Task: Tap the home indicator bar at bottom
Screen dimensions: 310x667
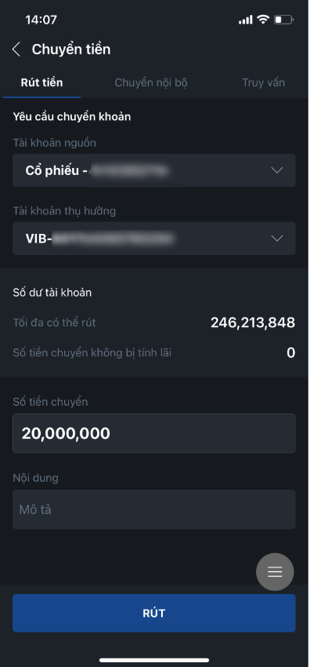Action: (x=154, y=660)
